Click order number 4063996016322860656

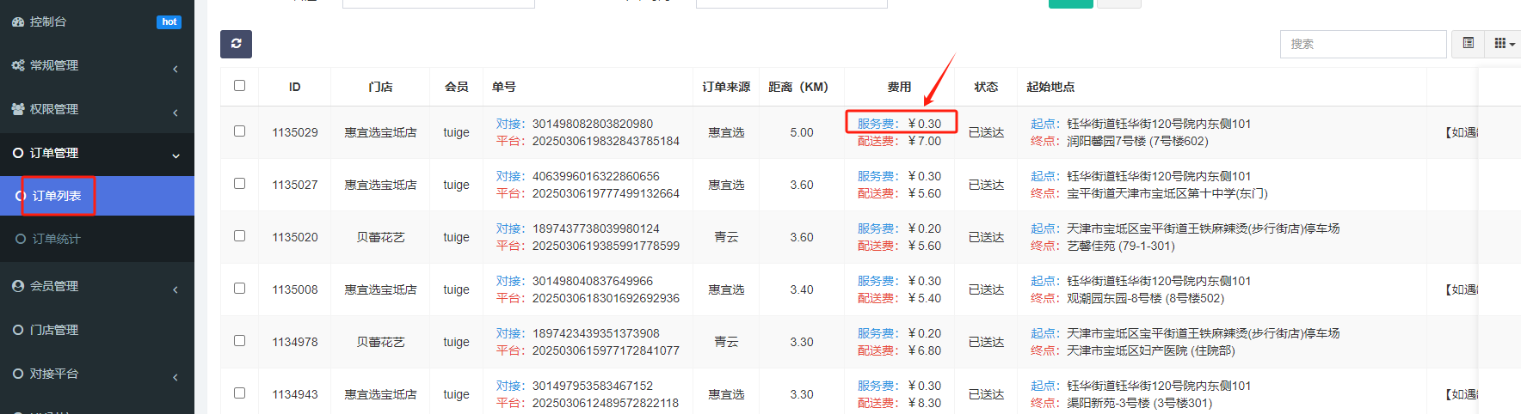point(595,176)
